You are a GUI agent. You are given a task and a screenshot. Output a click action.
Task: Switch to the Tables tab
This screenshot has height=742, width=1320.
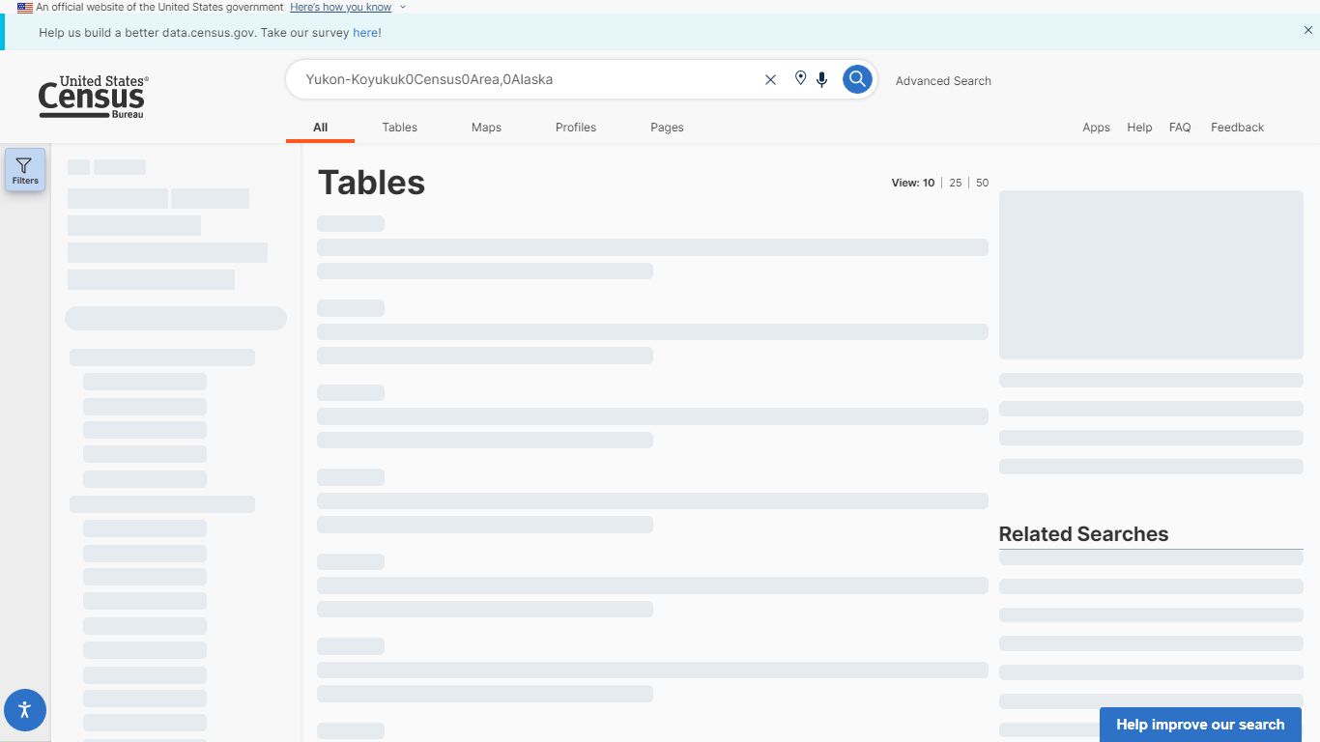(399, 128)
